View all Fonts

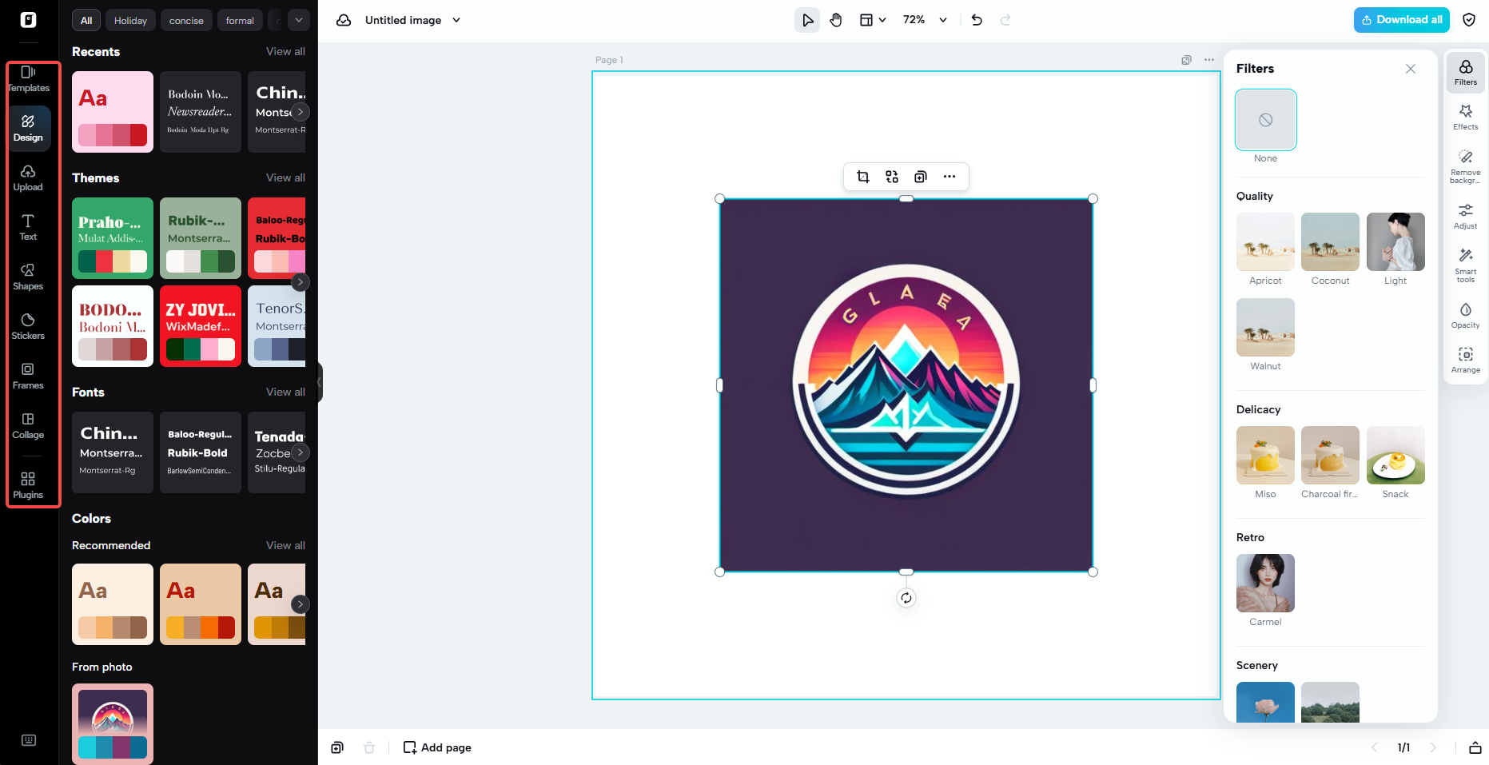coord(285,392)
